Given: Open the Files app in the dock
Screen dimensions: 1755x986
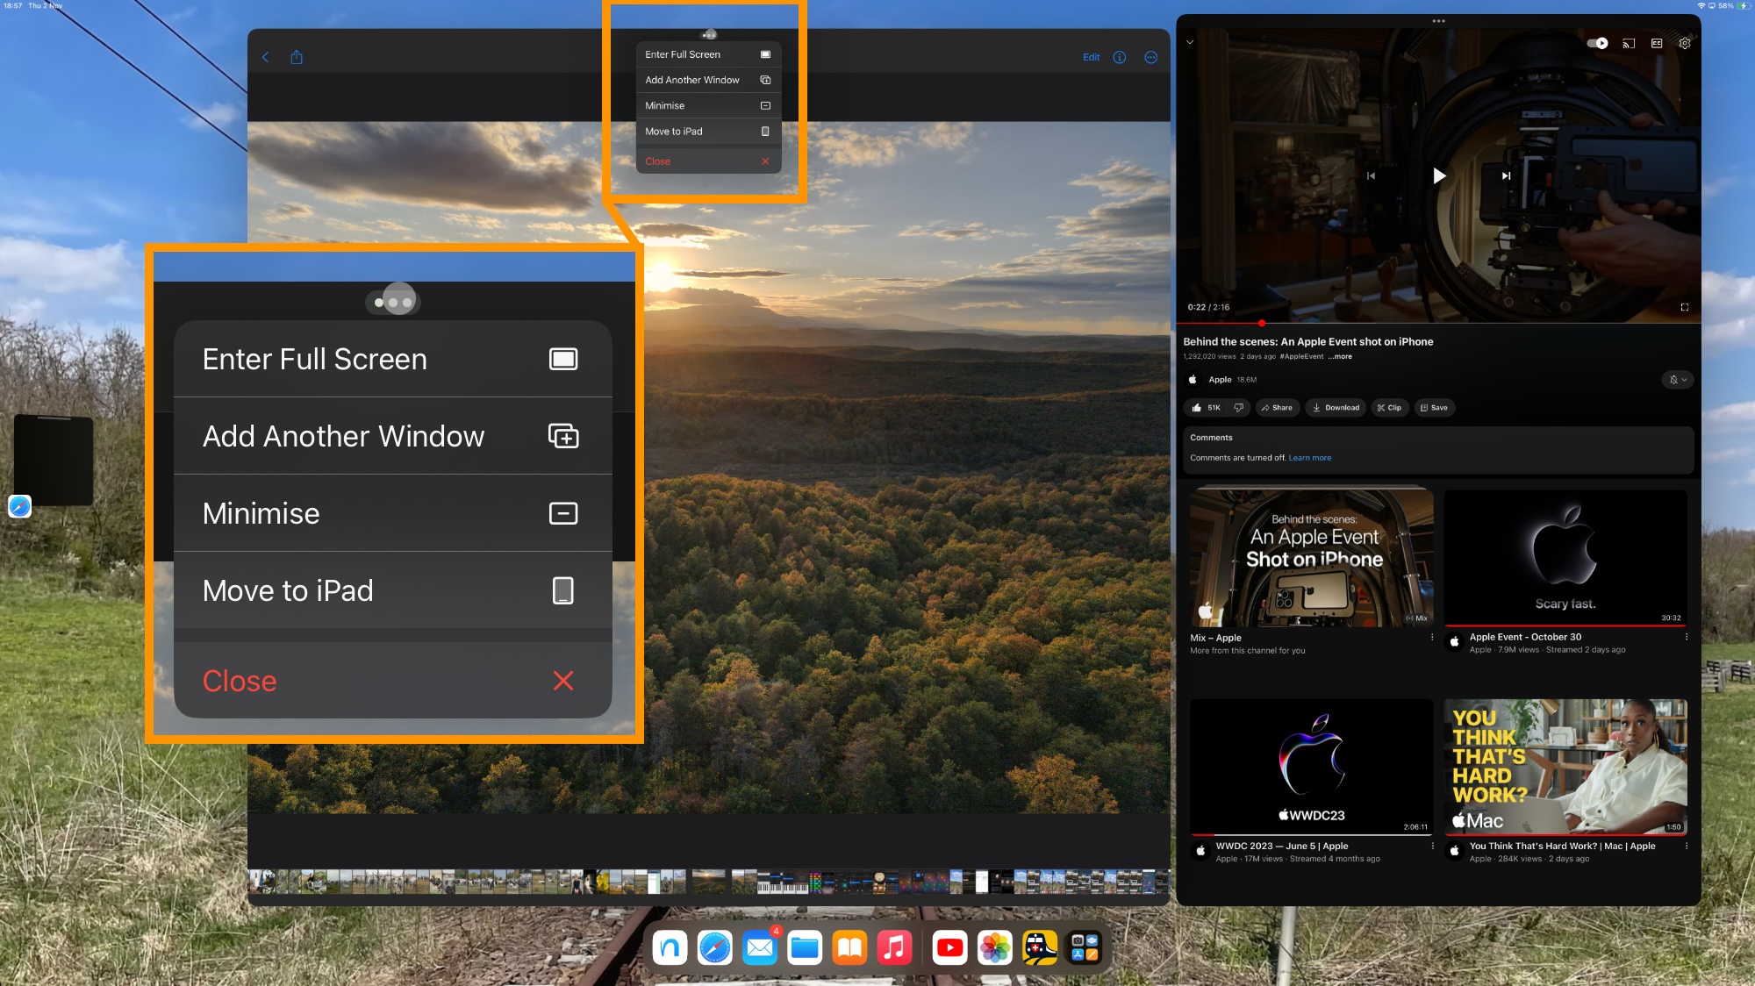Looking at the screenshot, I should point(805,947).
